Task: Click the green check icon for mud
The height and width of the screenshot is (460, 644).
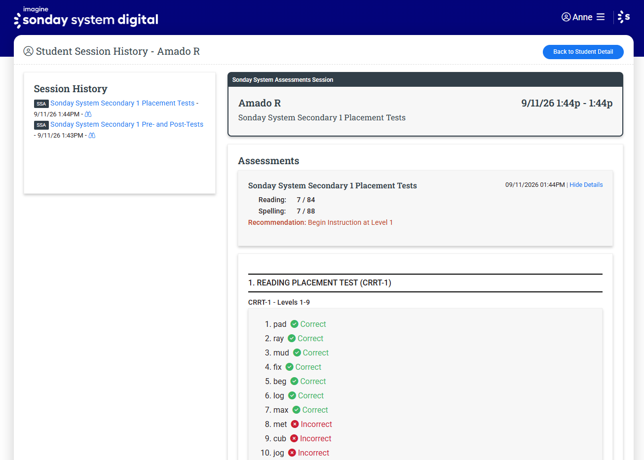Action: coord(297,353)
